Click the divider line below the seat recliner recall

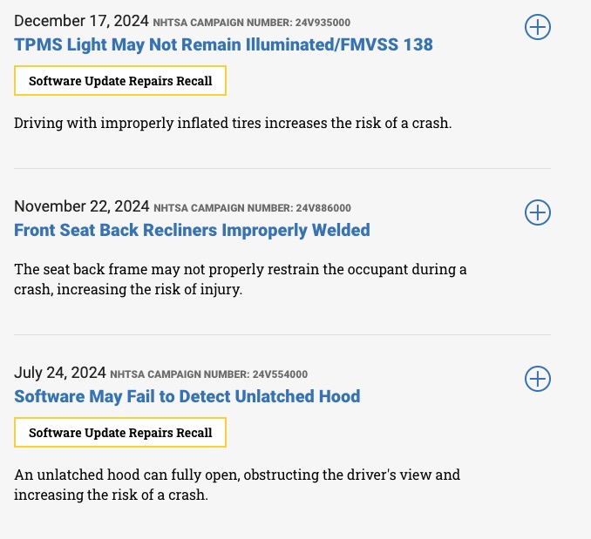coord(282,334)
